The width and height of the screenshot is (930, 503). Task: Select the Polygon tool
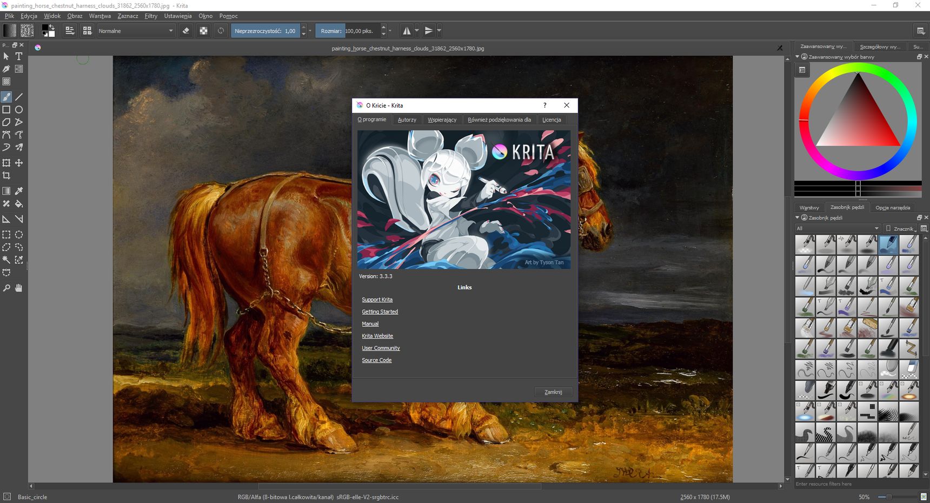(6, 122)
